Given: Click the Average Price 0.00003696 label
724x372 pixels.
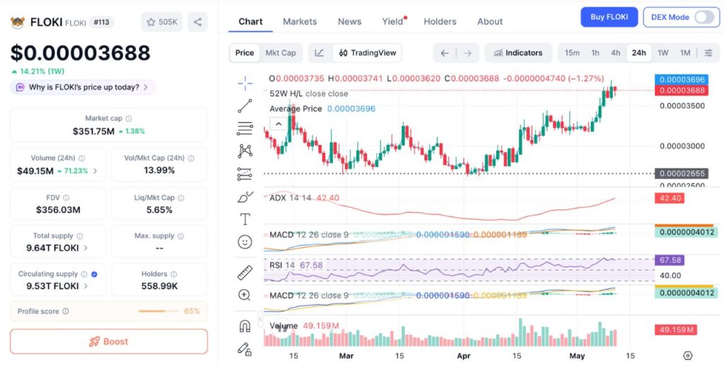Looking at the screenshot, I should (x=322, y=109).
